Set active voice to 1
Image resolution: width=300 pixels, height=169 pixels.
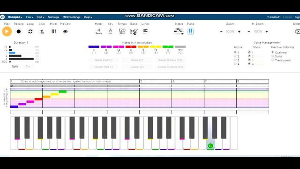pyautogui.click(x=235, y=52)
